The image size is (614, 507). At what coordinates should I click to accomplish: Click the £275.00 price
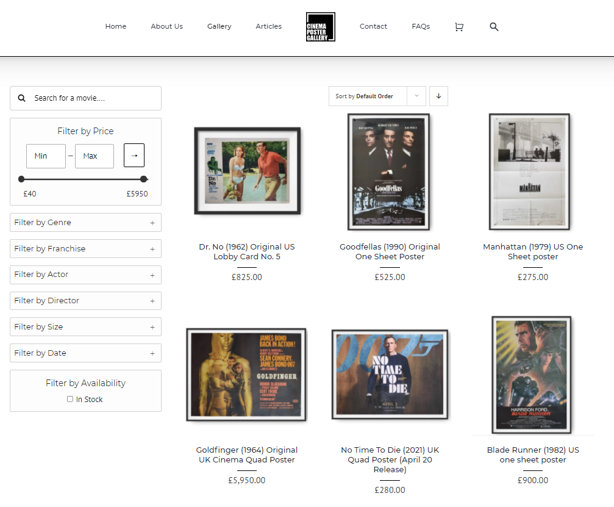click(533, 277)
